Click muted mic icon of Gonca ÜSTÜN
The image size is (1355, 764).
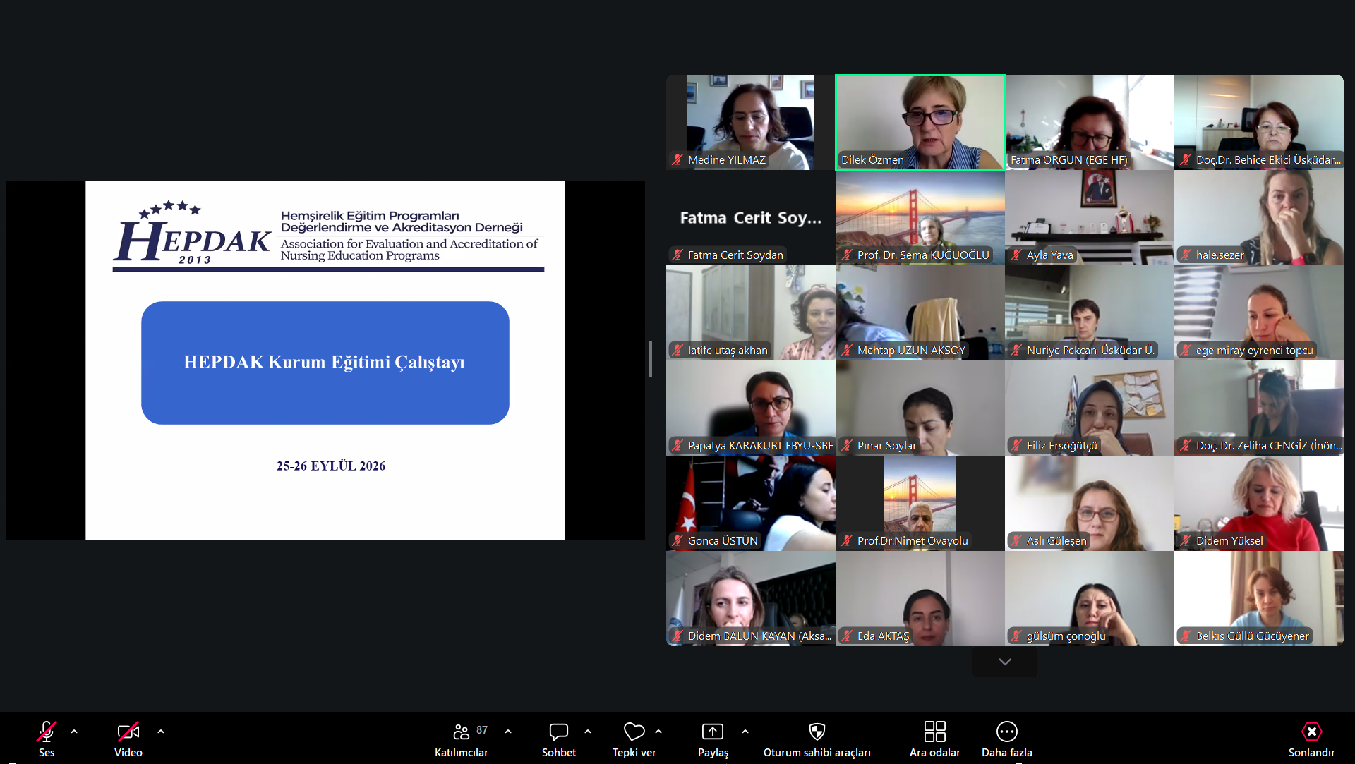click(677, 541)
